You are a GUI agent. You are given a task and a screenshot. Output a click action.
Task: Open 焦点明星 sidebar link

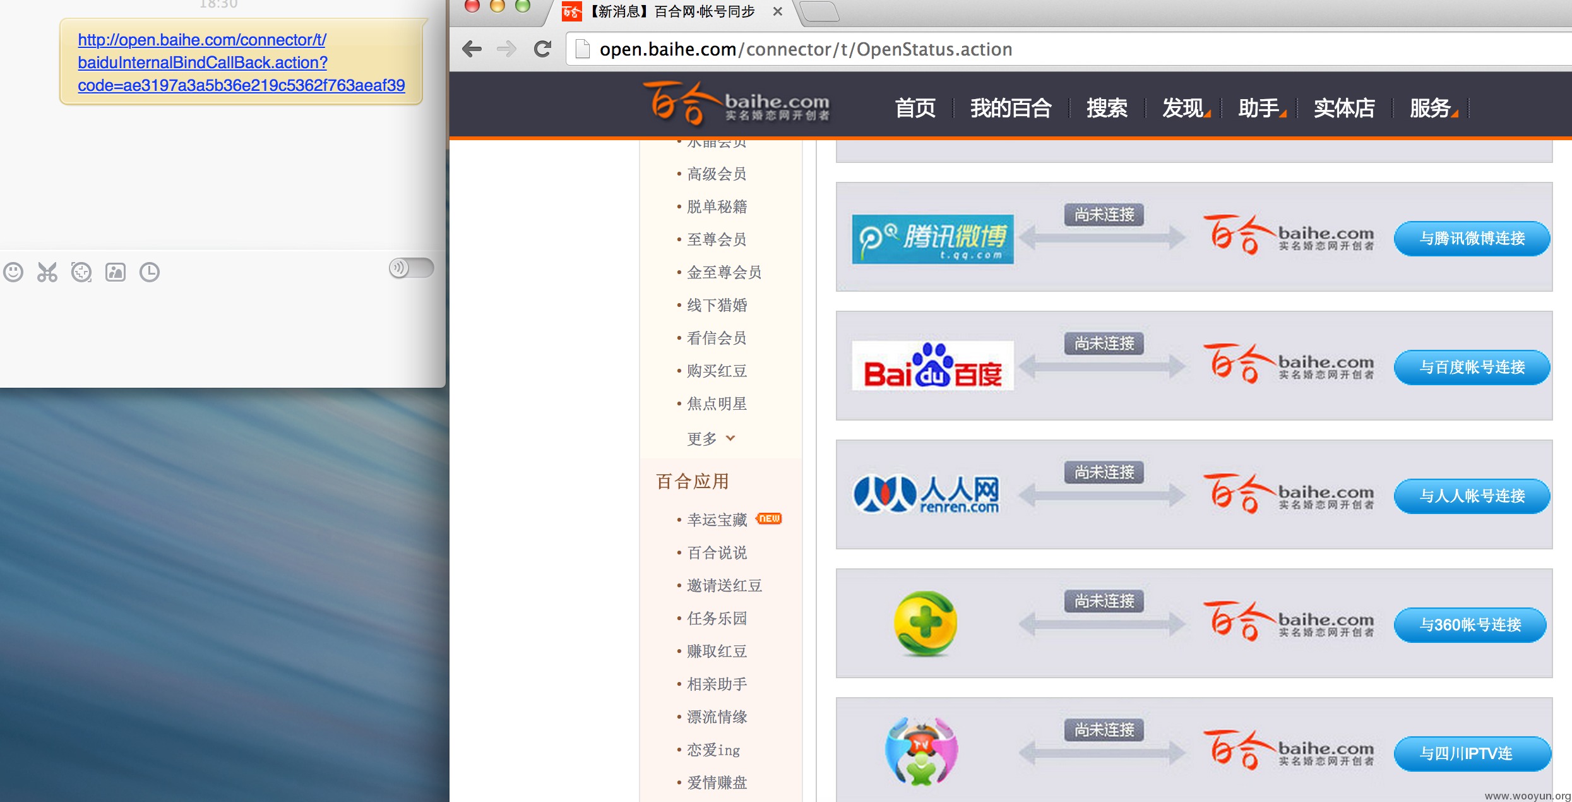[717, 404]
